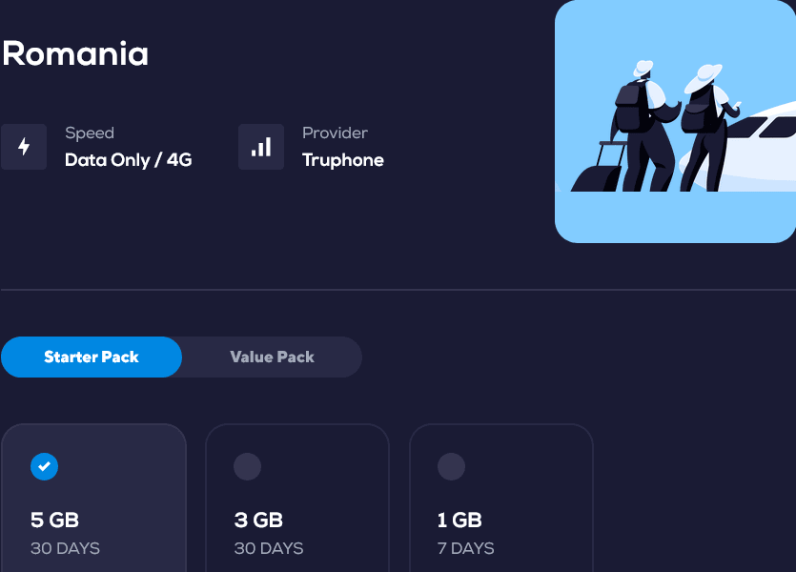The height and width of the screenshot is (572, 796).
Task: Click "30 DAYS" under the 3 GB plan
Action: click(269, 548)
